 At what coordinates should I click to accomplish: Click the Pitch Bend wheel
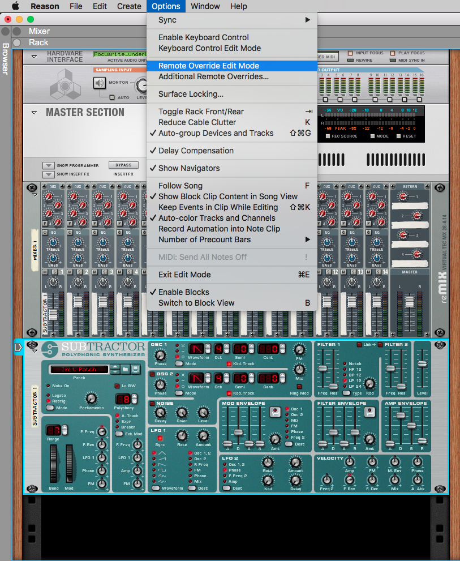point(53,464)
